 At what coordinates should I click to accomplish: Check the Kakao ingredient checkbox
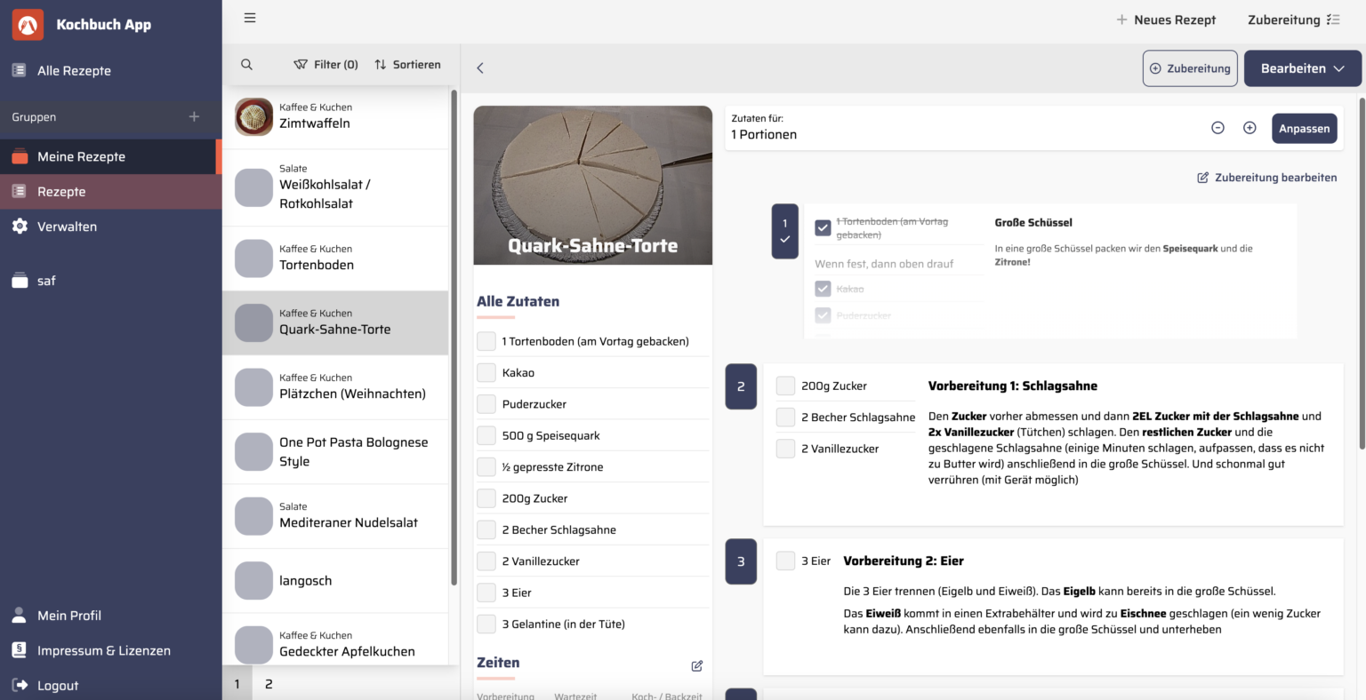[x=486, y=373]
